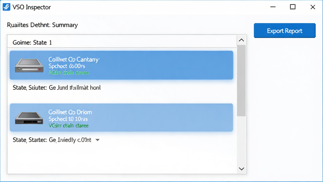Select the Coillnet Cantany list entry

tap(121, 65)
